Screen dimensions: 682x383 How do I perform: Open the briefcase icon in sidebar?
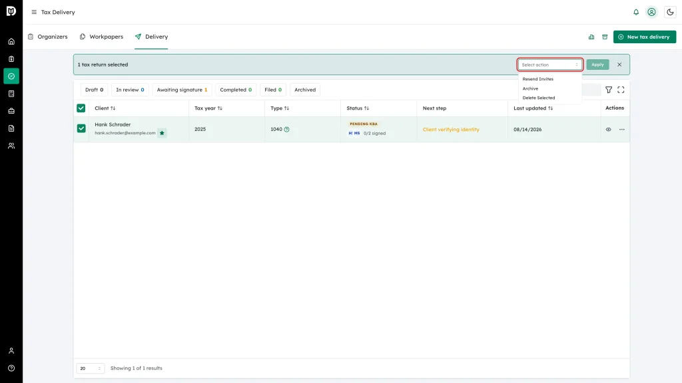pos(11,111)
